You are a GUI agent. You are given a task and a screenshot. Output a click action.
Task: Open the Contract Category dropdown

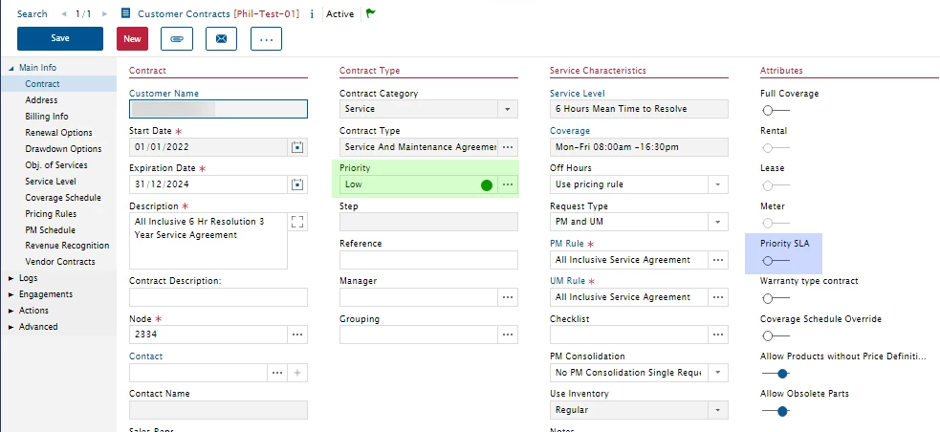tap(508, 110)
